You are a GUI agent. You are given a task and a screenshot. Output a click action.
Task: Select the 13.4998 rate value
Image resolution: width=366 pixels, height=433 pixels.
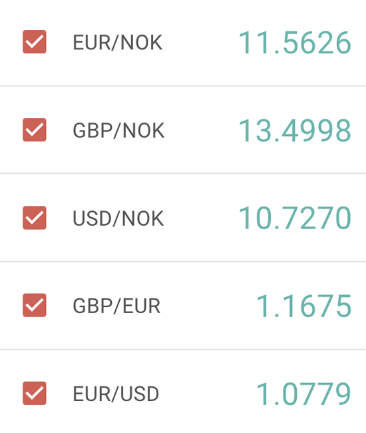tap(295, 131)
